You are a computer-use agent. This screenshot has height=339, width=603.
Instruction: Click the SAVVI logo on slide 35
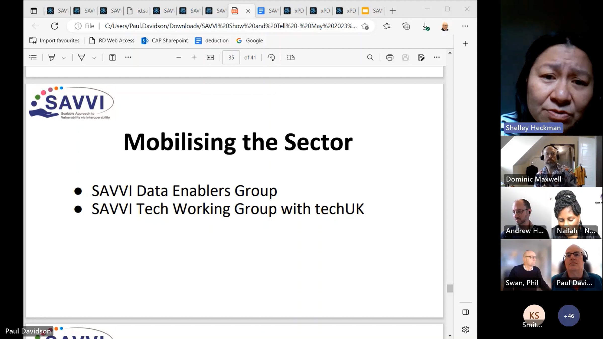click(x=71, y=103)
